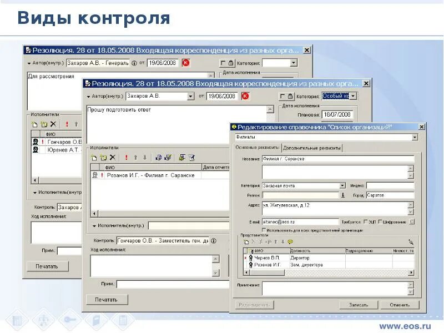
Task: Switch to Дополнительные реквизиты tab
Action: click(x=312, y=148)
